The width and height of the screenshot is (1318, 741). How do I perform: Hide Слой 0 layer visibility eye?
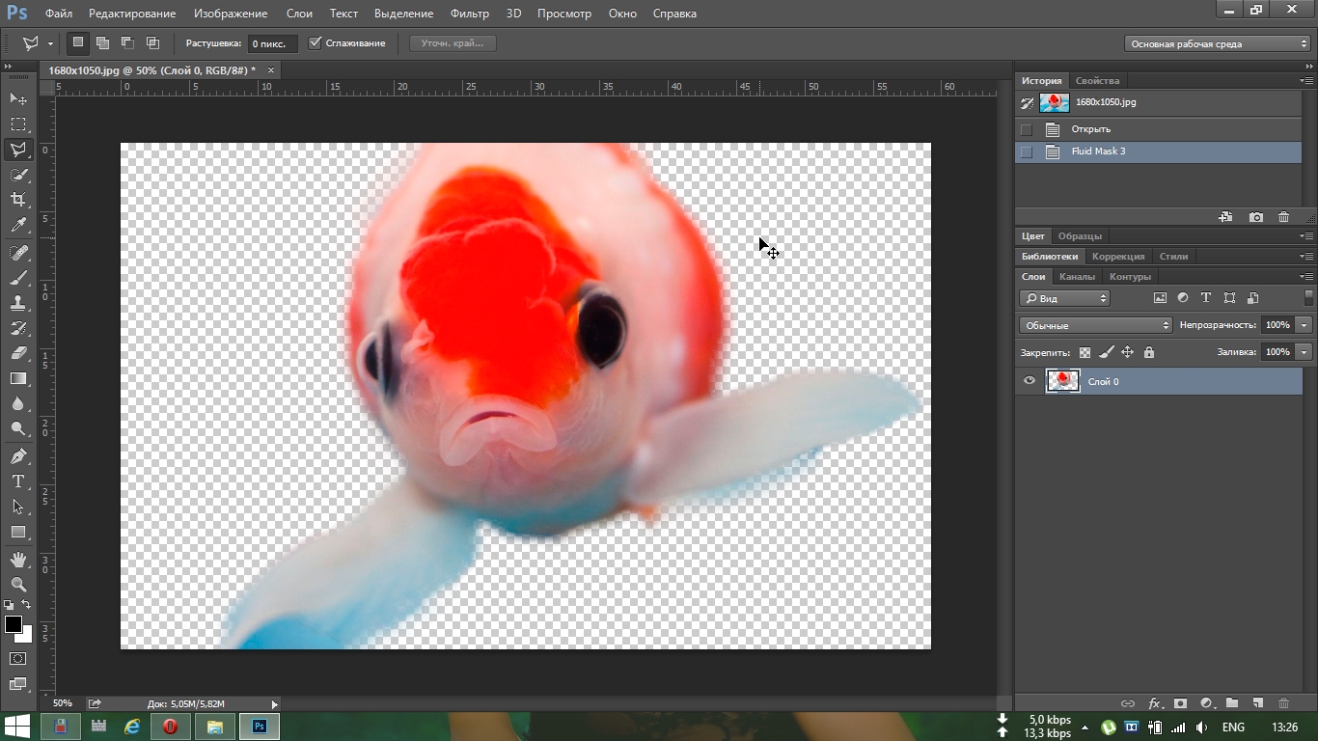(1030, 381)
